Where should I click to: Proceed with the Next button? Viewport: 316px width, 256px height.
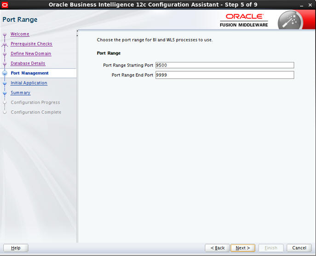point(243,248)
